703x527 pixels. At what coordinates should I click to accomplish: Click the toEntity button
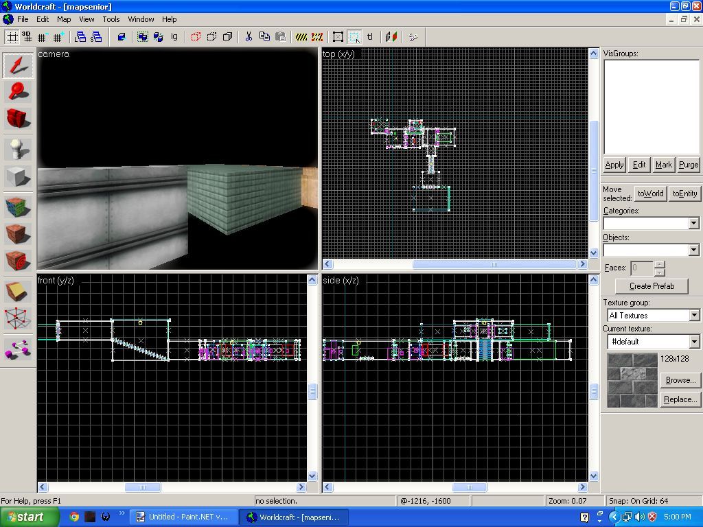684,193
